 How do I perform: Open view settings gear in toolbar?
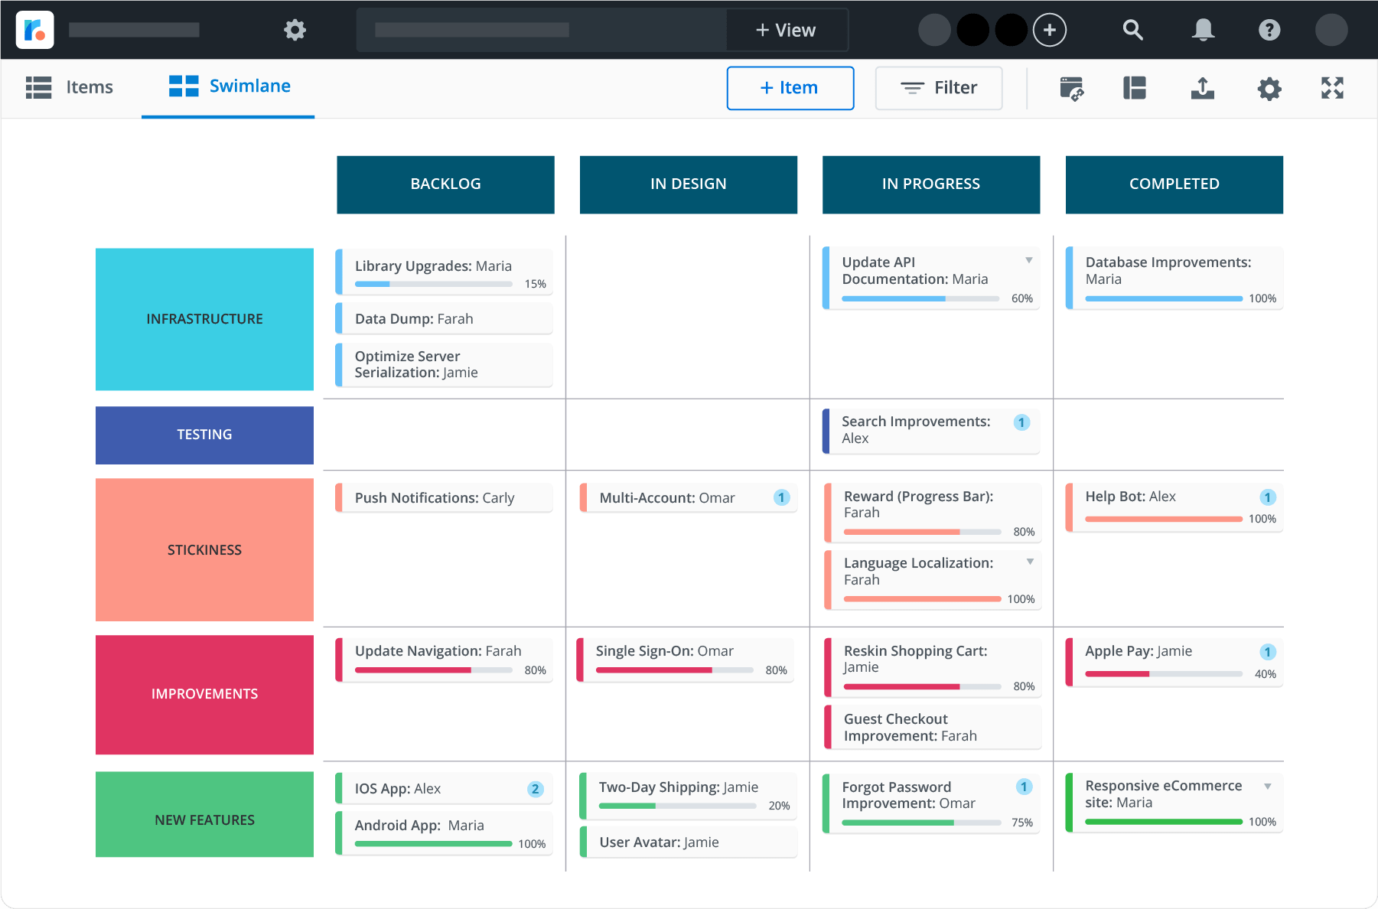[x=1269, y=89]
